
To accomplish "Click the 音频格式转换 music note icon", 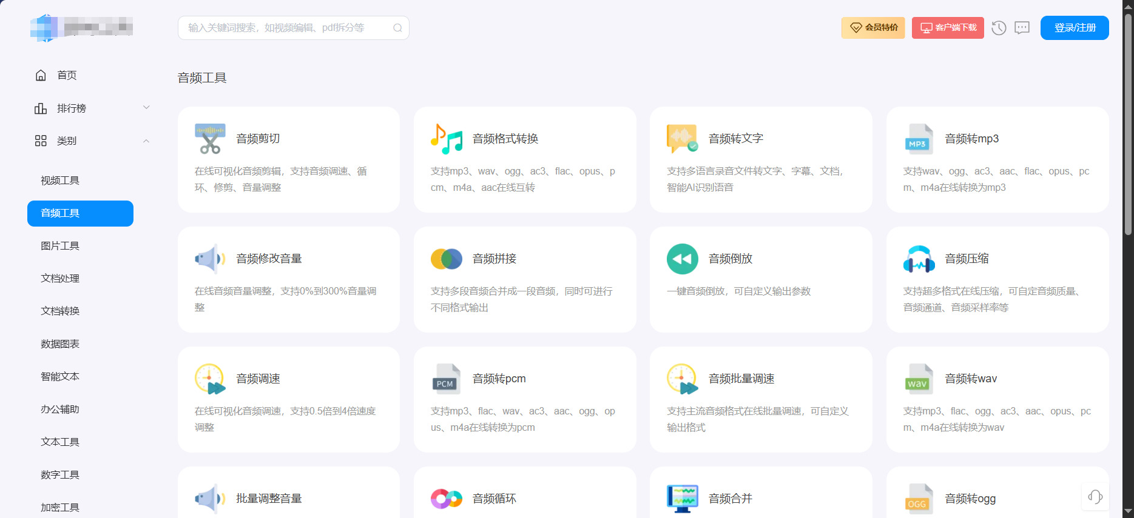I will (447, 139).
